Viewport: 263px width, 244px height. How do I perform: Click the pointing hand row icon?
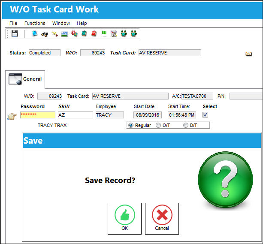tap(12, 116)
